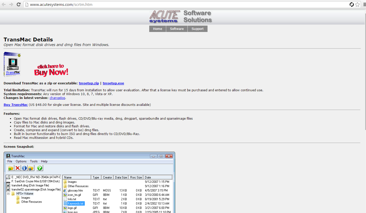The height and width of the screenshot is (213, 366).
Task: Select the E: _NEC DVD_RW drive entry
Action: 36,177
